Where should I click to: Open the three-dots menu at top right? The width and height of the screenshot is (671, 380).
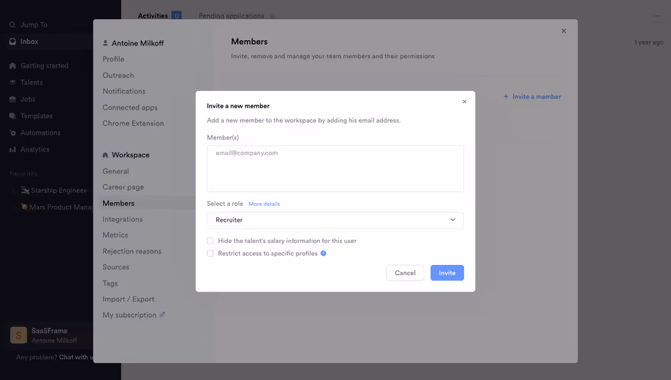point(657,16)
